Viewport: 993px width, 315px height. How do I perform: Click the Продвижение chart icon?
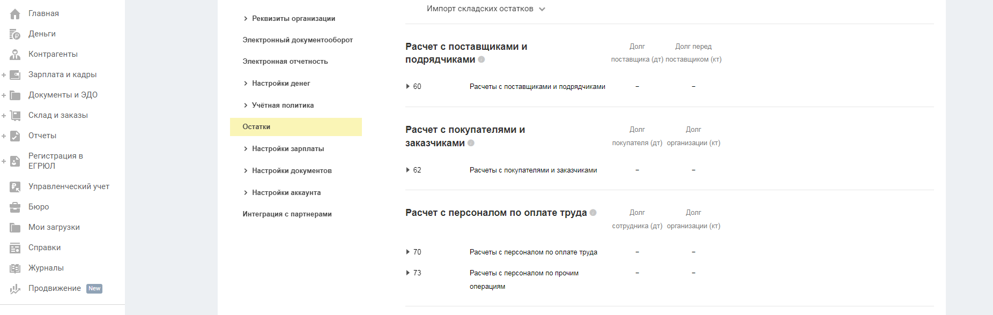[x=15, y=289]
